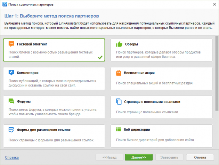Click the blue pages icon for useful links
Viewport: 219px width, 165px height.
(x=119, y=102)
